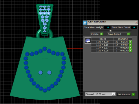
Task: Click the green Set Material arrow button
Action: click(133, 94)
